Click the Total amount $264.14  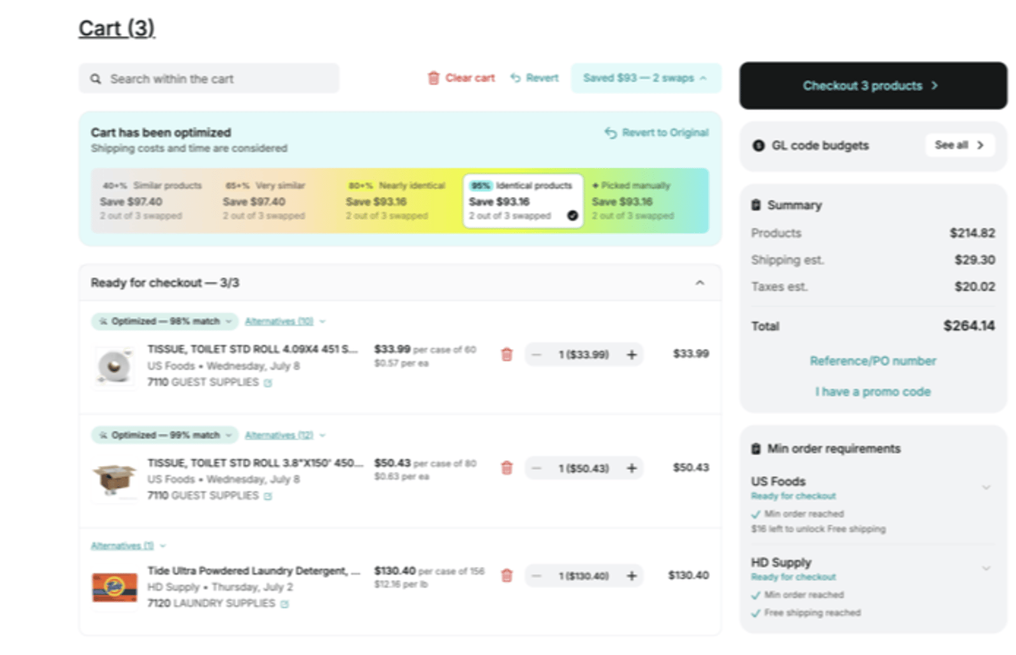969,326
